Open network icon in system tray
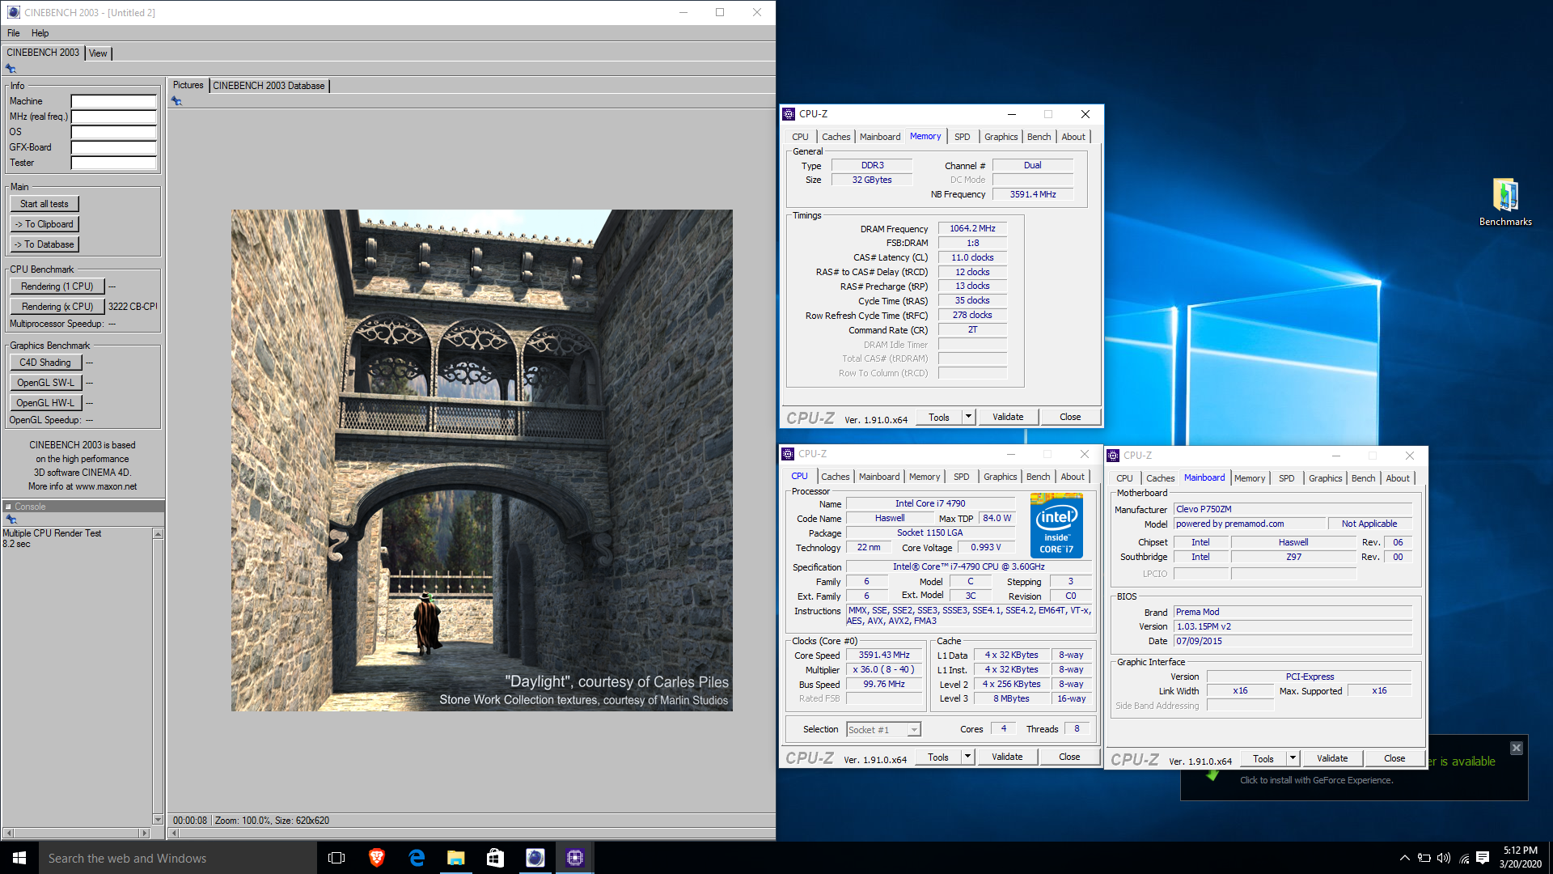Screen dimensions: 1553x874 (x=1464, y=858)
